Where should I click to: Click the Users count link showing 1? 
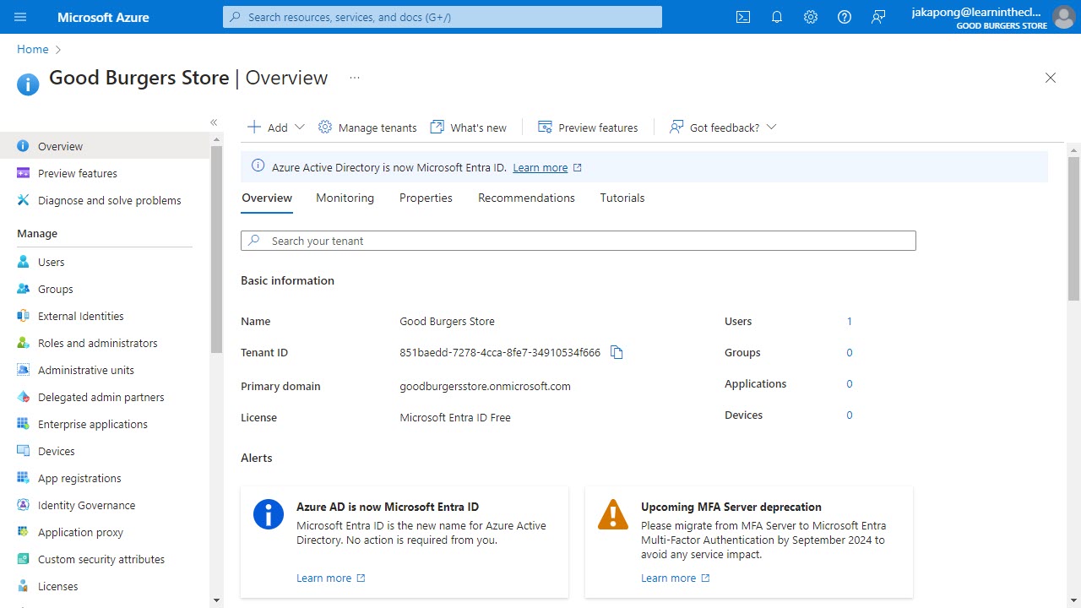point(849,321)
